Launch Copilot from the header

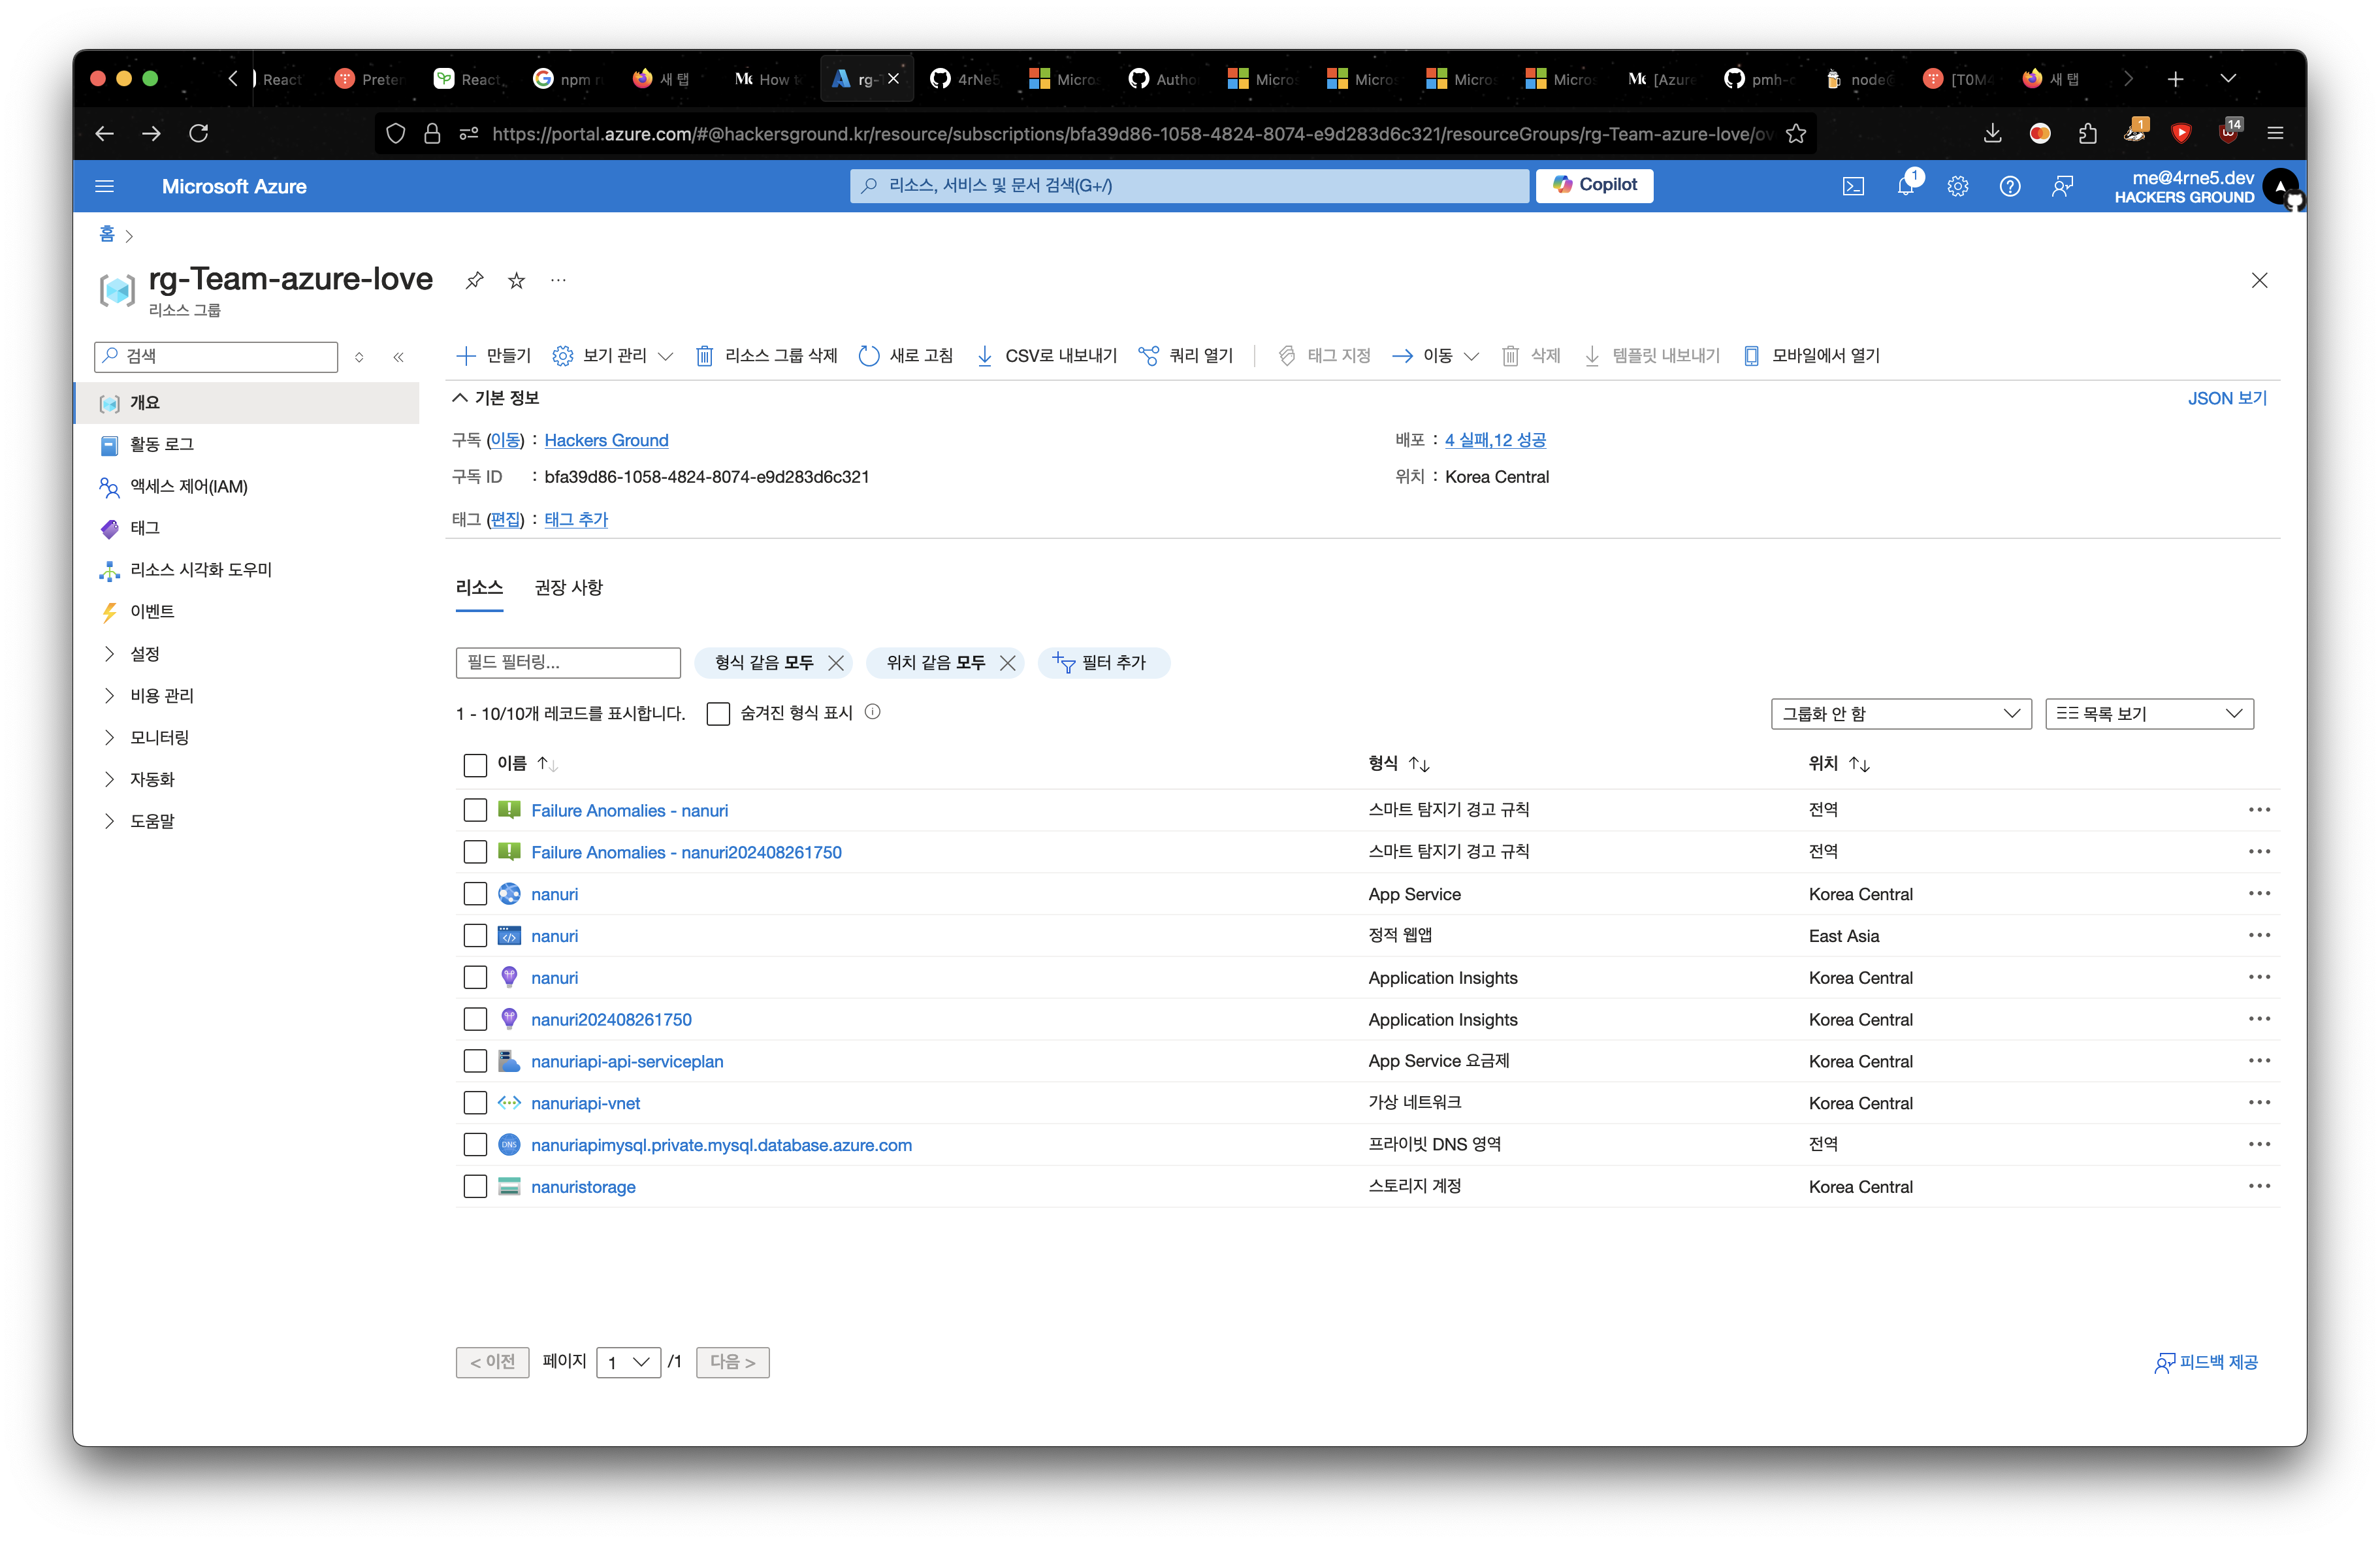(x=1594, y=185)
